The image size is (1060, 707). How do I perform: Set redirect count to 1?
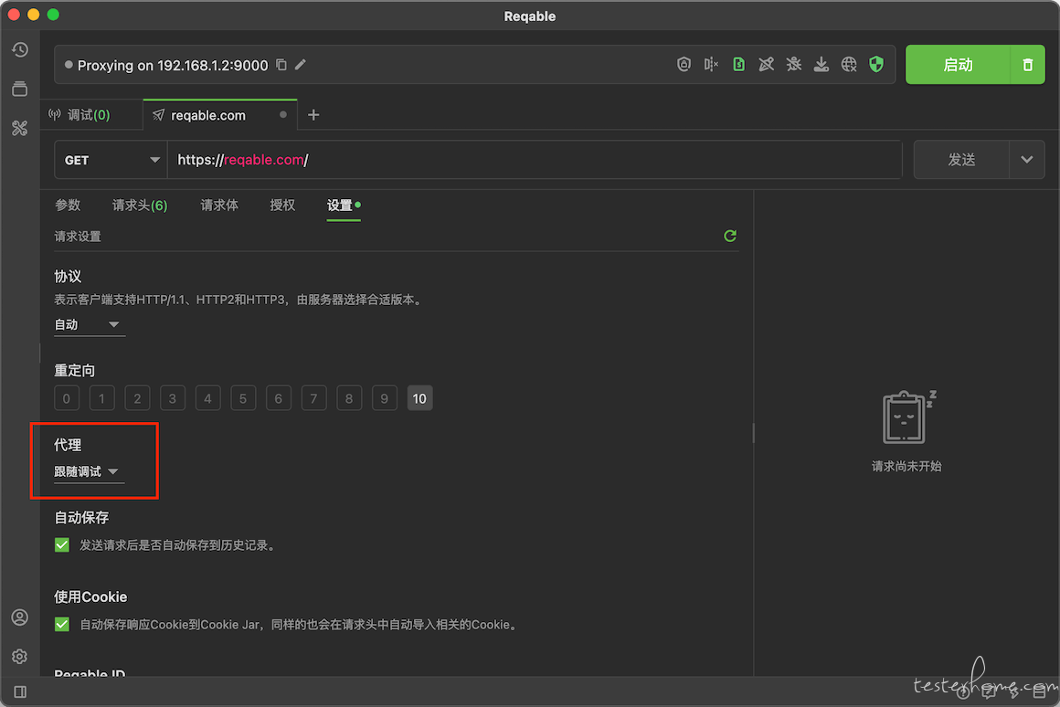[x=102, y=398]
